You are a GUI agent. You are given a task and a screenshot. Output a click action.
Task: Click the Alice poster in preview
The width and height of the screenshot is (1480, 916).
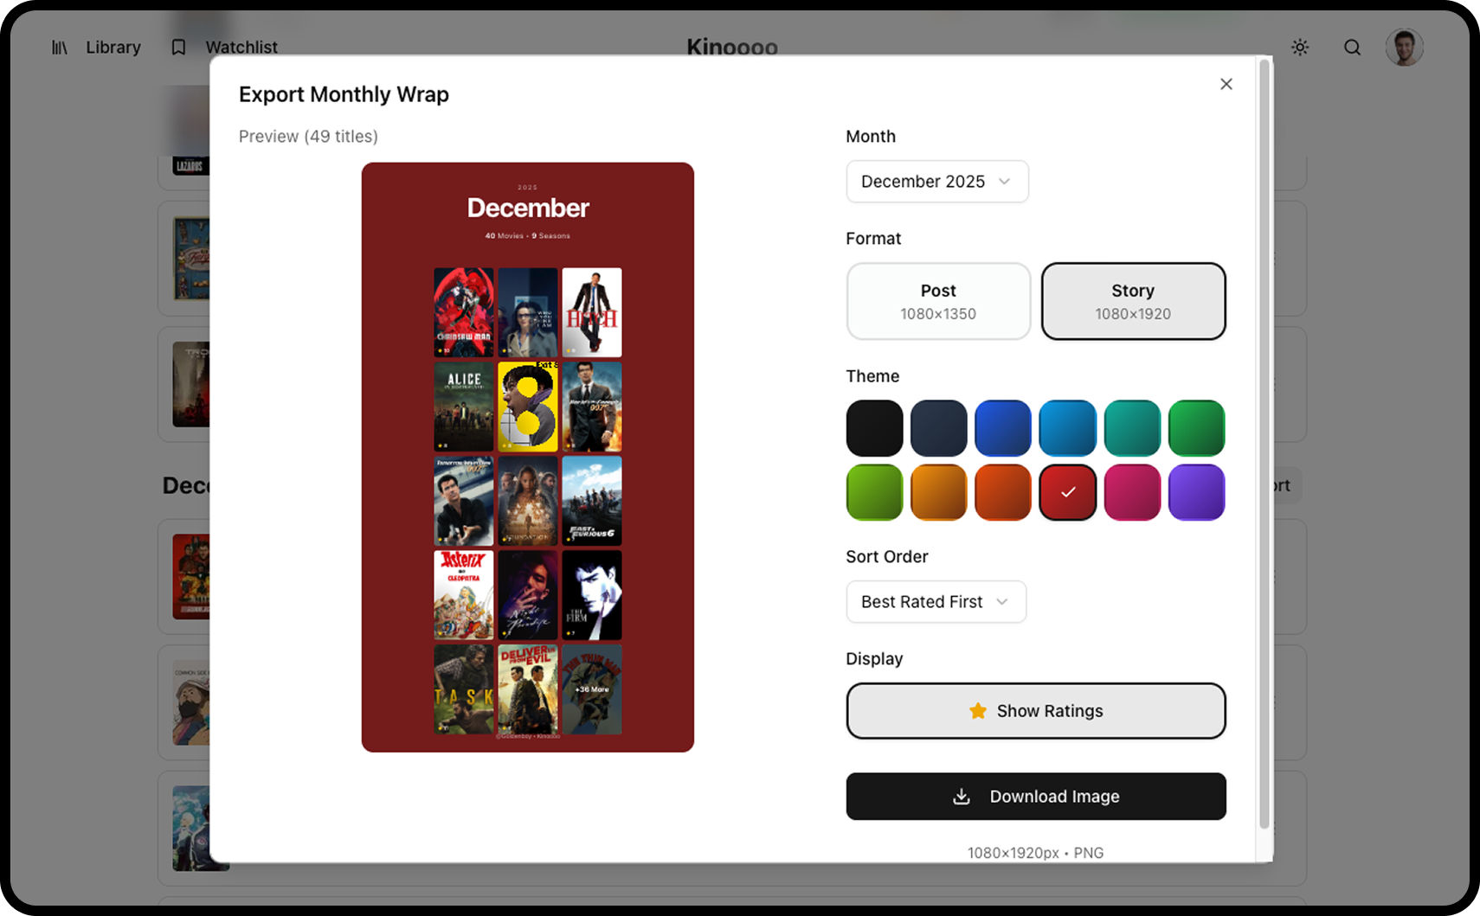coord(464,407)
